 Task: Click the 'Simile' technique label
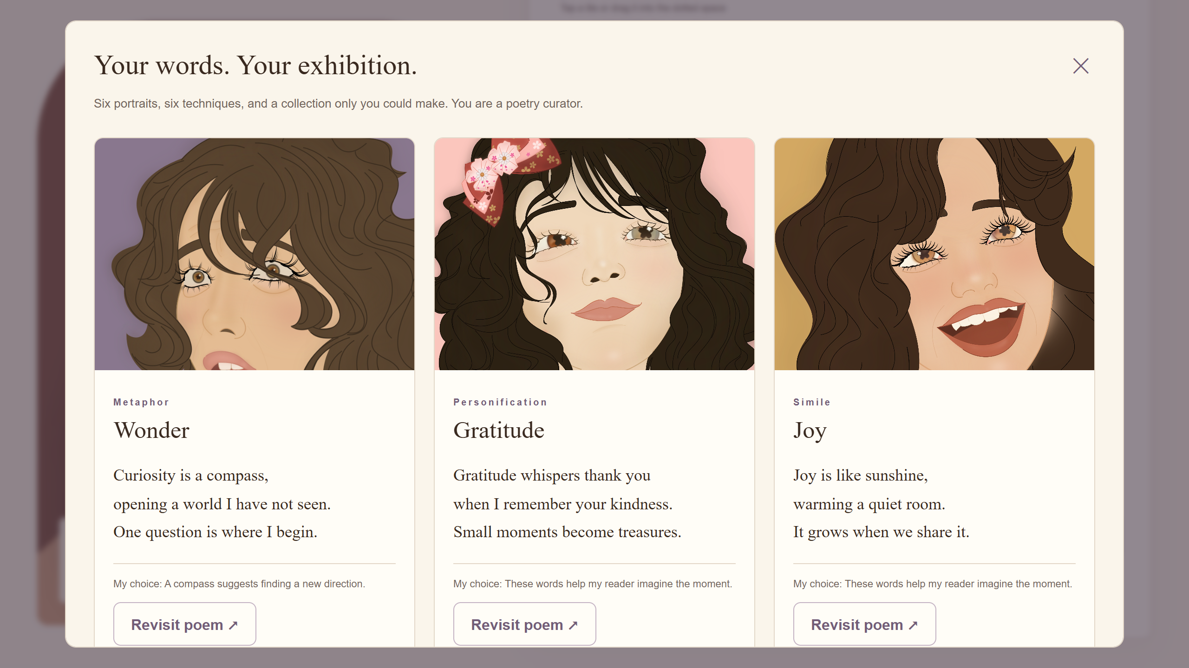tap(812, 402)
